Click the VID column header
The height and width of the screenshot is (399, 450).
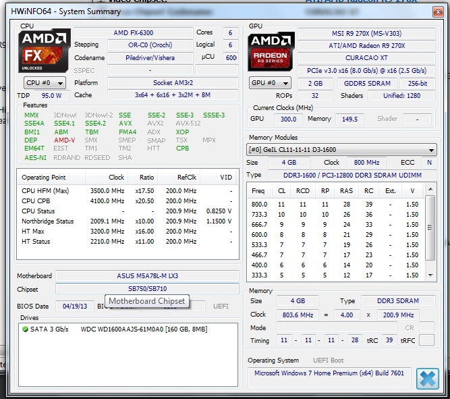(x=219, y=178)
